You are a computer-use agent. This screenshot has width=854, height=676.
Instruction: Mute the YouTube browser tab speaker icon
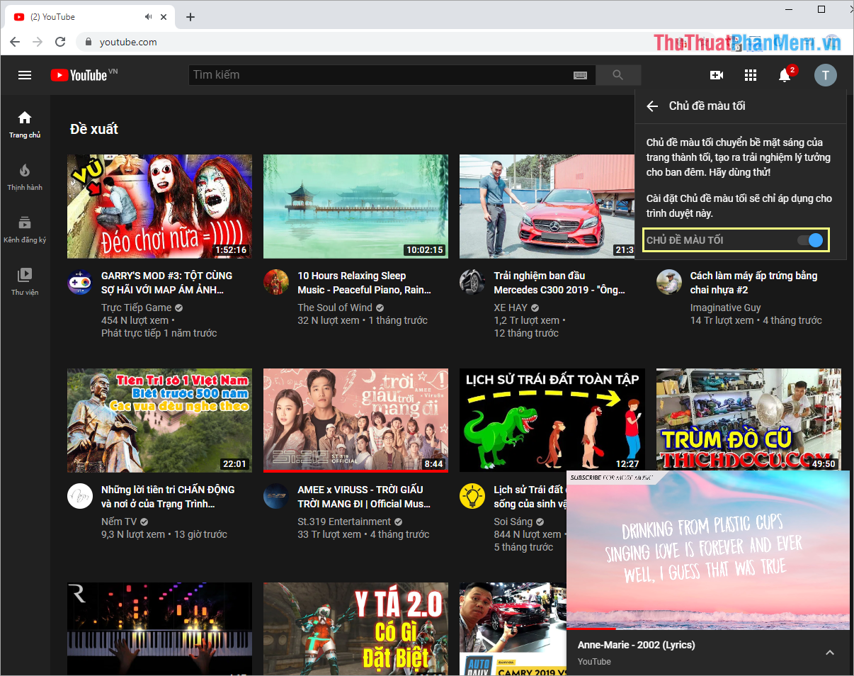coord(147,16)
